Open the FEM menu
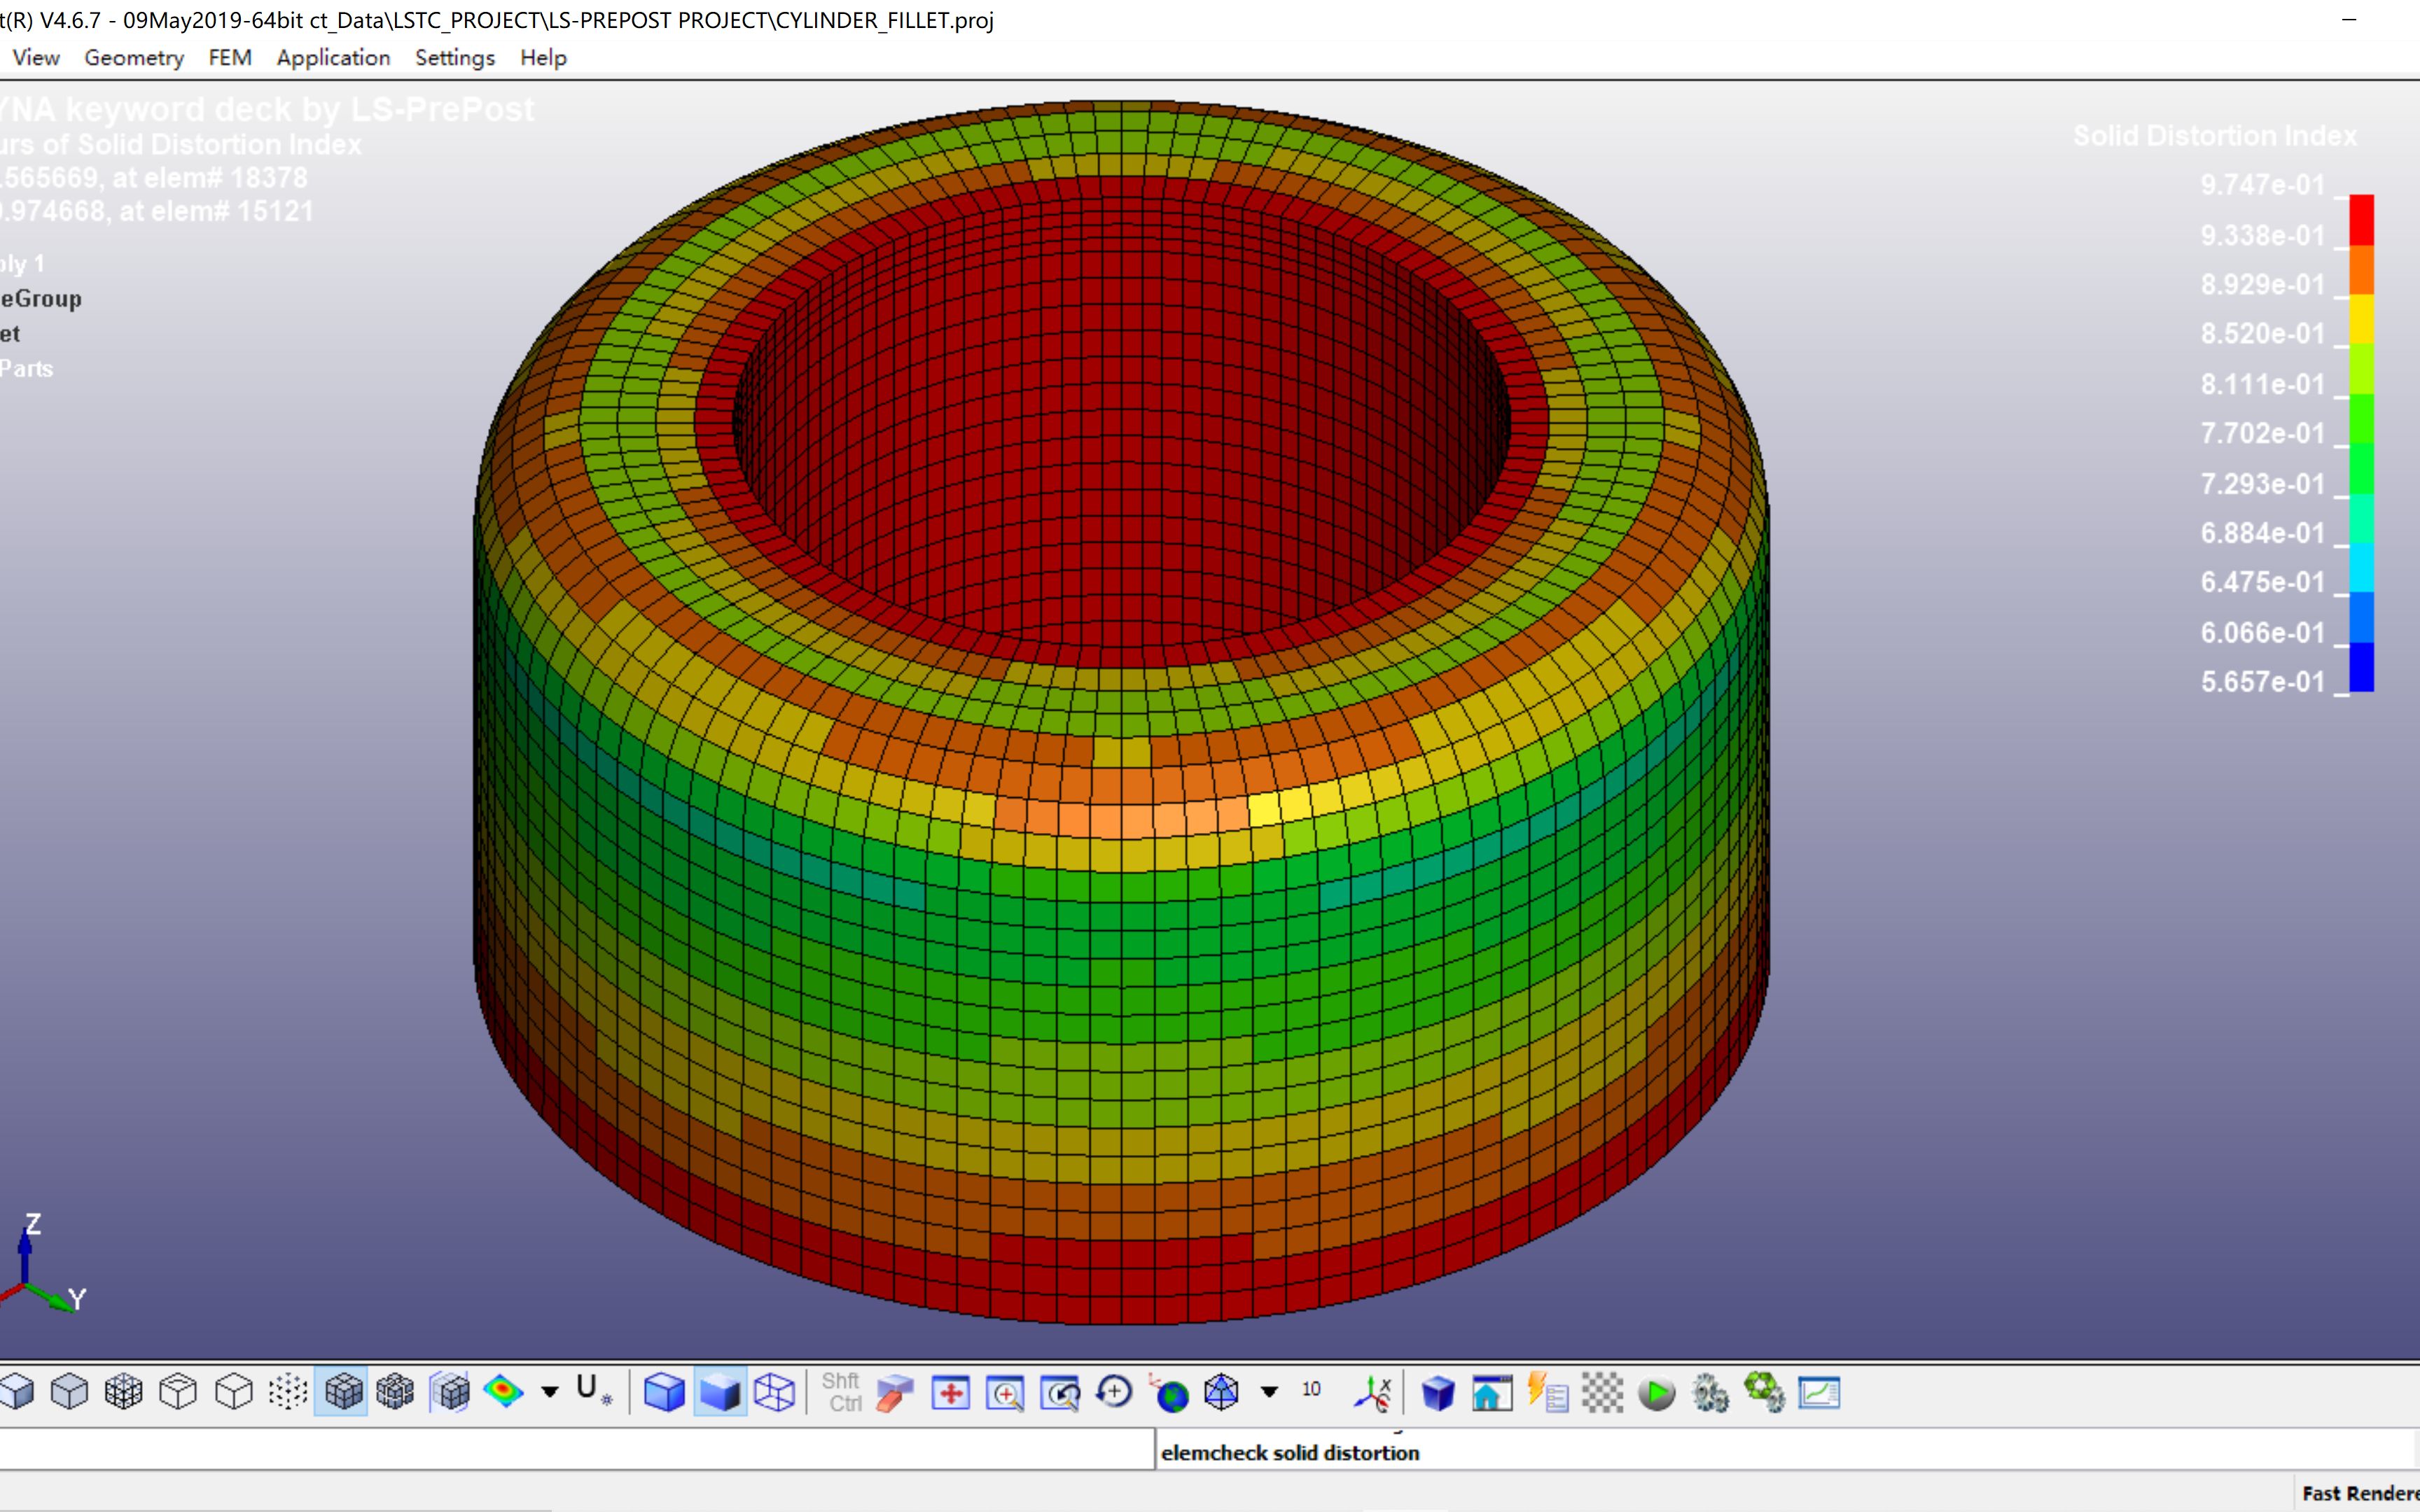Viewport: 2420px width, 1512px height. [229, 58]
